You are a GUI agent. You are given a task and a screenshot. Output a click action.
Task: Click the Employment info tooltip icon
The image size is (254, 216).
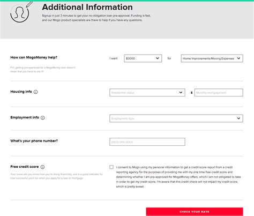pyautogui.click(x=43, y=118)
